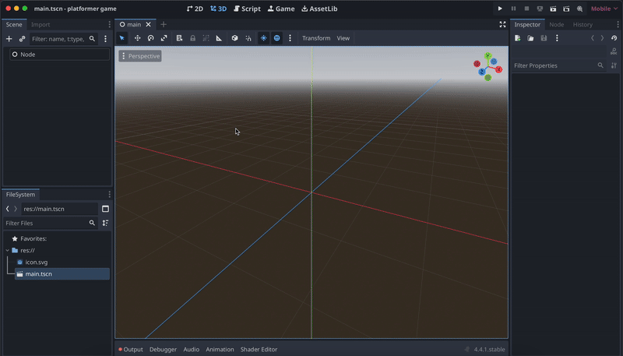
Task: Toggle the preview sunlight in viewport toolbar
Action: pos(263,38)
